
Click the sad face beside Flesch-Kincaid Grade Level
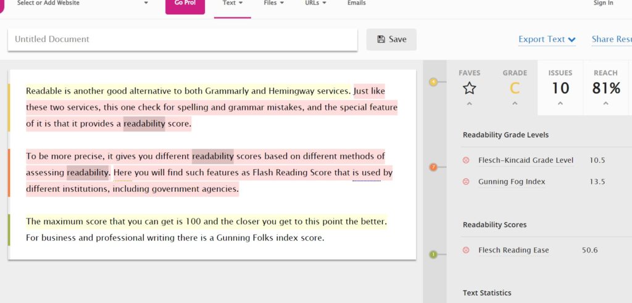click(466, 160)
